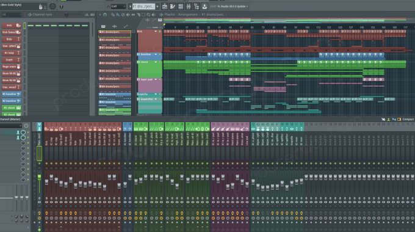
Task: Click the mixer effect slot selector field
Action: [x=12, y=126]
